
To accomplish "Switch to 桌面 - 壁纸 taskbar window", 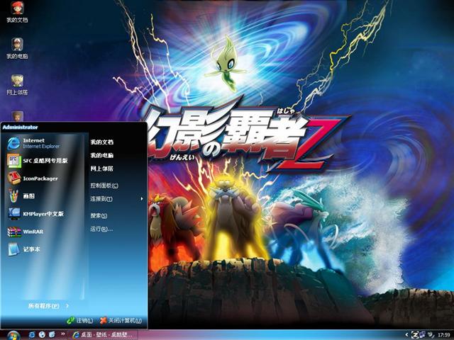I will 103,335.
